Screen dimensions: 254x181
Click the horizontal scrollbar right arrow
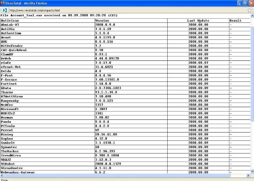(248, 175)
